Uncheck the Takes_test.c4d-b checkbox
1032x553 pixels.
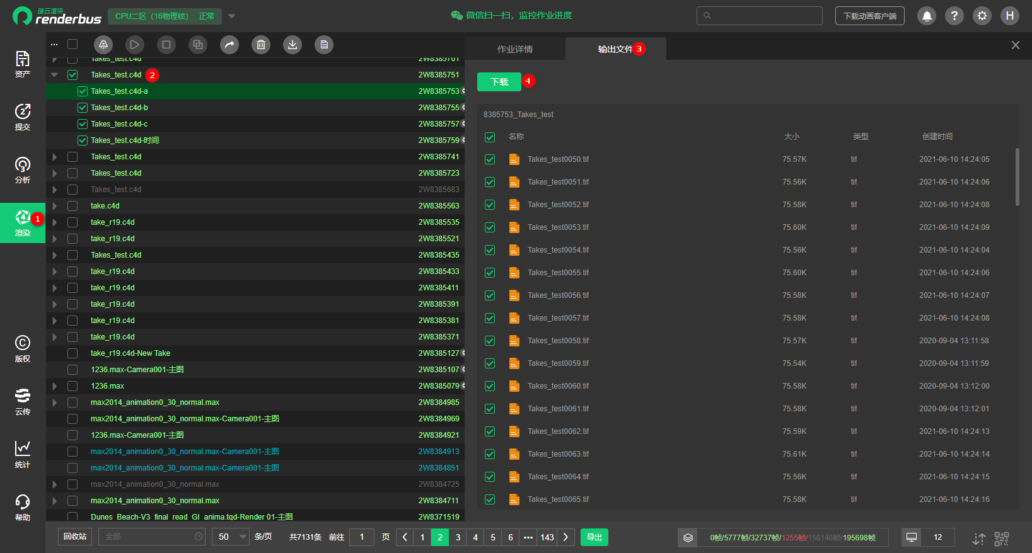(x=83, y=108)
